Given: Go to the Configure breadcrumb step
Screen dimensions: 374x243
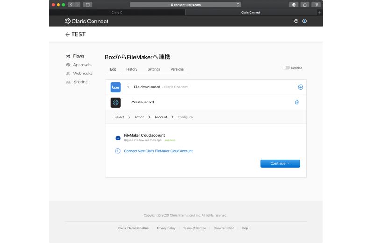Looking at the screenshot, I should point(185,117).
